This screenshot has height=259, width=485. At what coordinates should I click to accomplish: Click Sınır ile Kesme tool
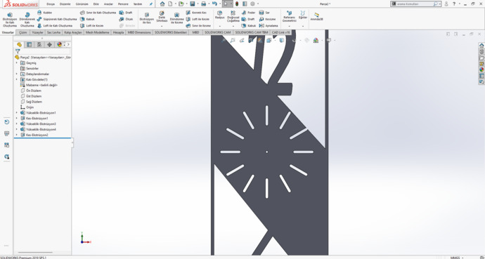(199, 26)
